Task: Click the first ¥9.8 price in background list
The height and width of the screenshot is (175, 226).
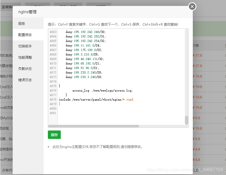Action: (x=196, y=118)
